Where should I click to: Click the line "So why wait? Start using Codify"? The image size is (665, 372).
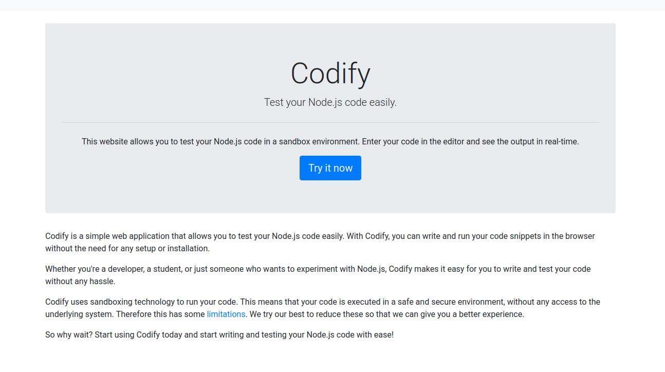(x=219, y=334)
